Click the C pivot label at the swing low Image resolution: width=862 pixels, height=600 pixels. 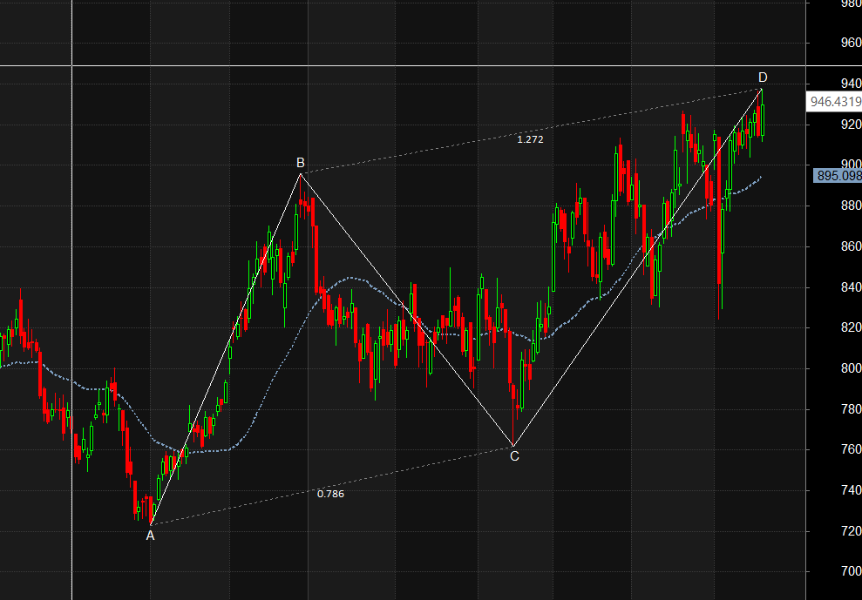pos(514,455)
